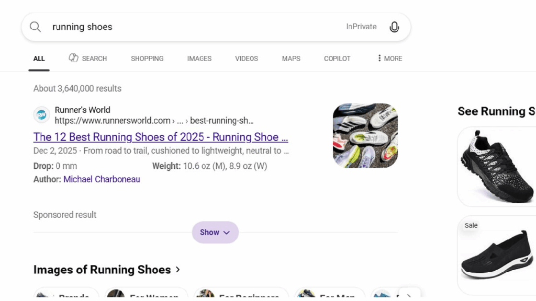Click the InPrivate indicator in the search bar

(x=361, y=27)
